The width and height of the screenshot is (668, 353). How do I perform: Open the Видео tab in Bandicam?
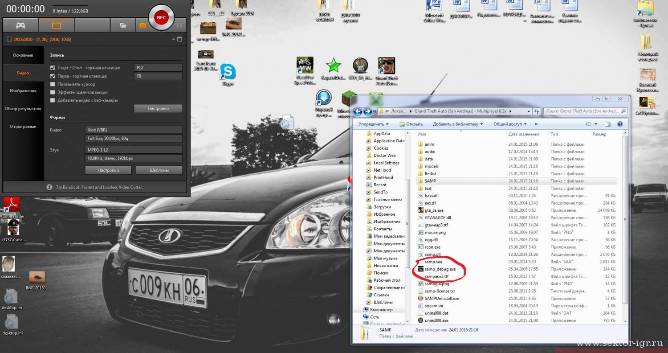[x=23, y=73]
